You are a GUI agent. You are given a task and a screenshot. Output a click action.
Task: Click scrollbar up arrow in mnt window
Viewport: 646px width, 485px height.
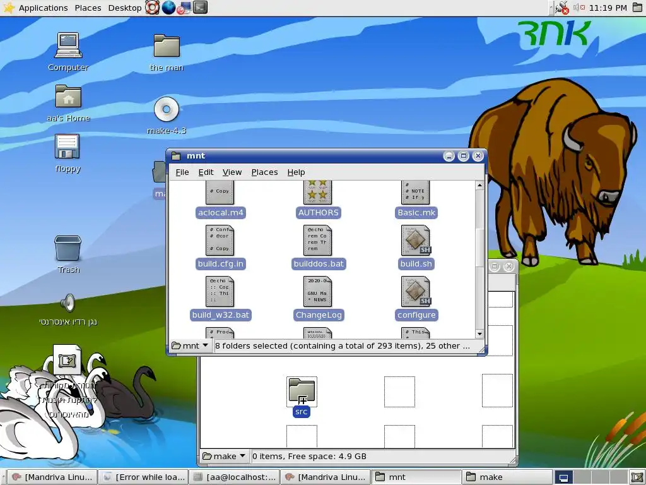pos(479,186)
